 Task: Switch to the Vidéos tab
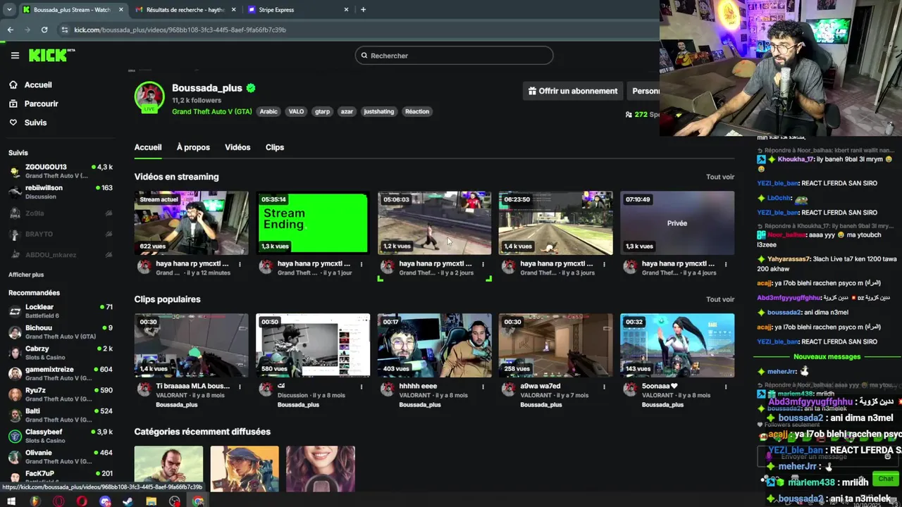click(x=237, y=147)
